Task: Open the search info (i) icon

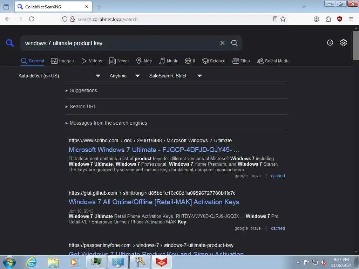Action: [x=330, y=42]
